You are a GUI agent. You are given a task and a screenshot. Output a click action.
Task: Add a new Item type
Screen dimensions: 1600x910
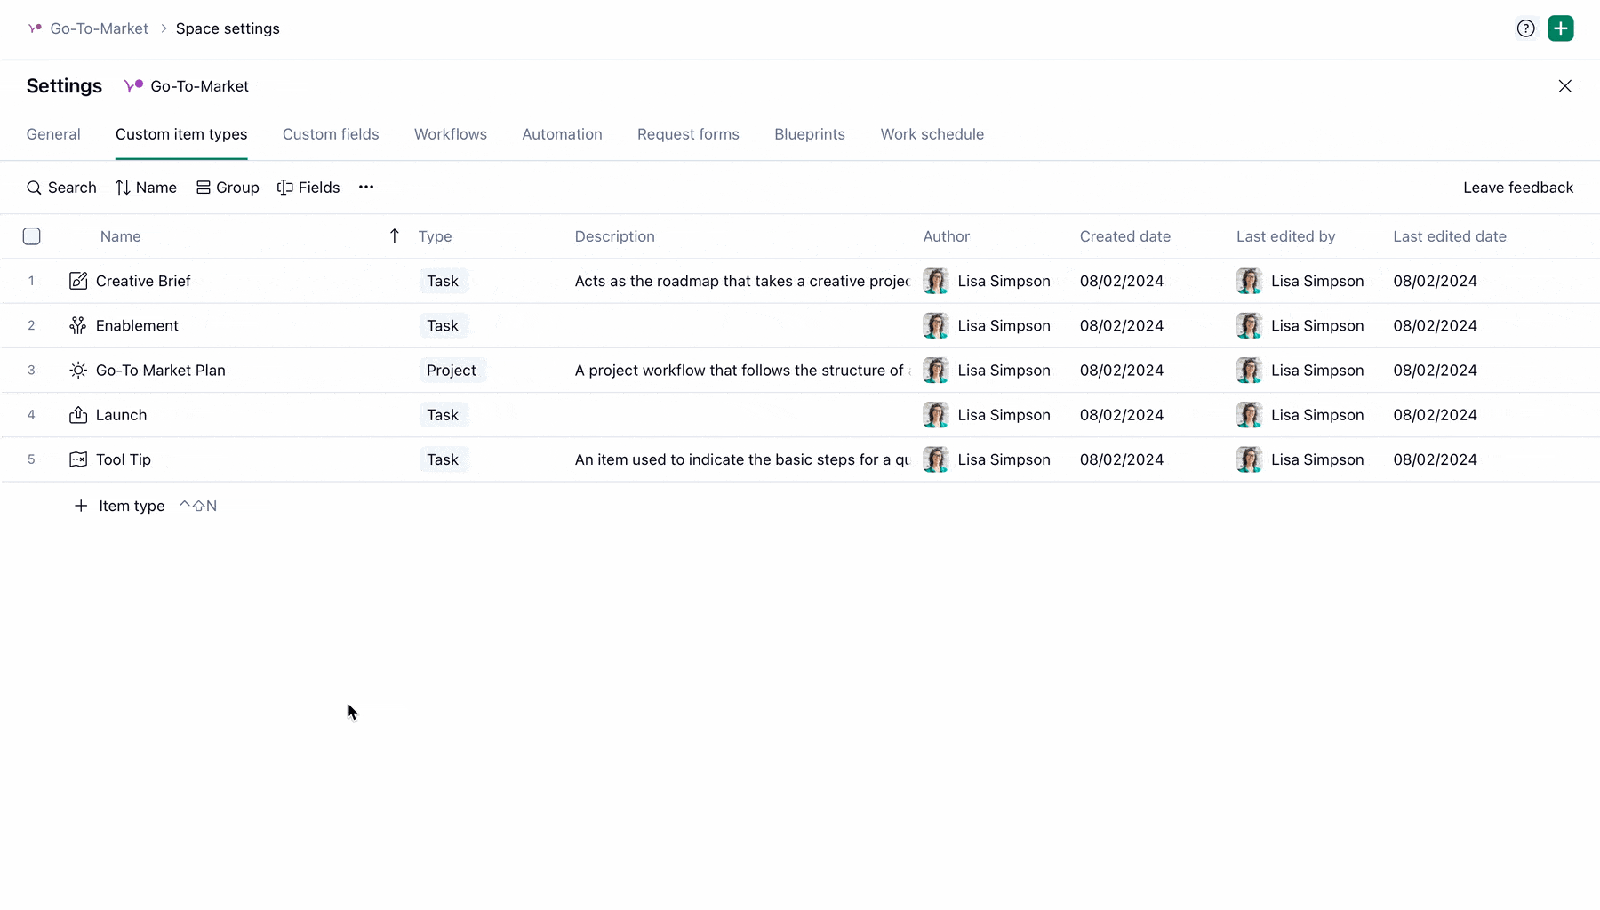click(121, 506)
